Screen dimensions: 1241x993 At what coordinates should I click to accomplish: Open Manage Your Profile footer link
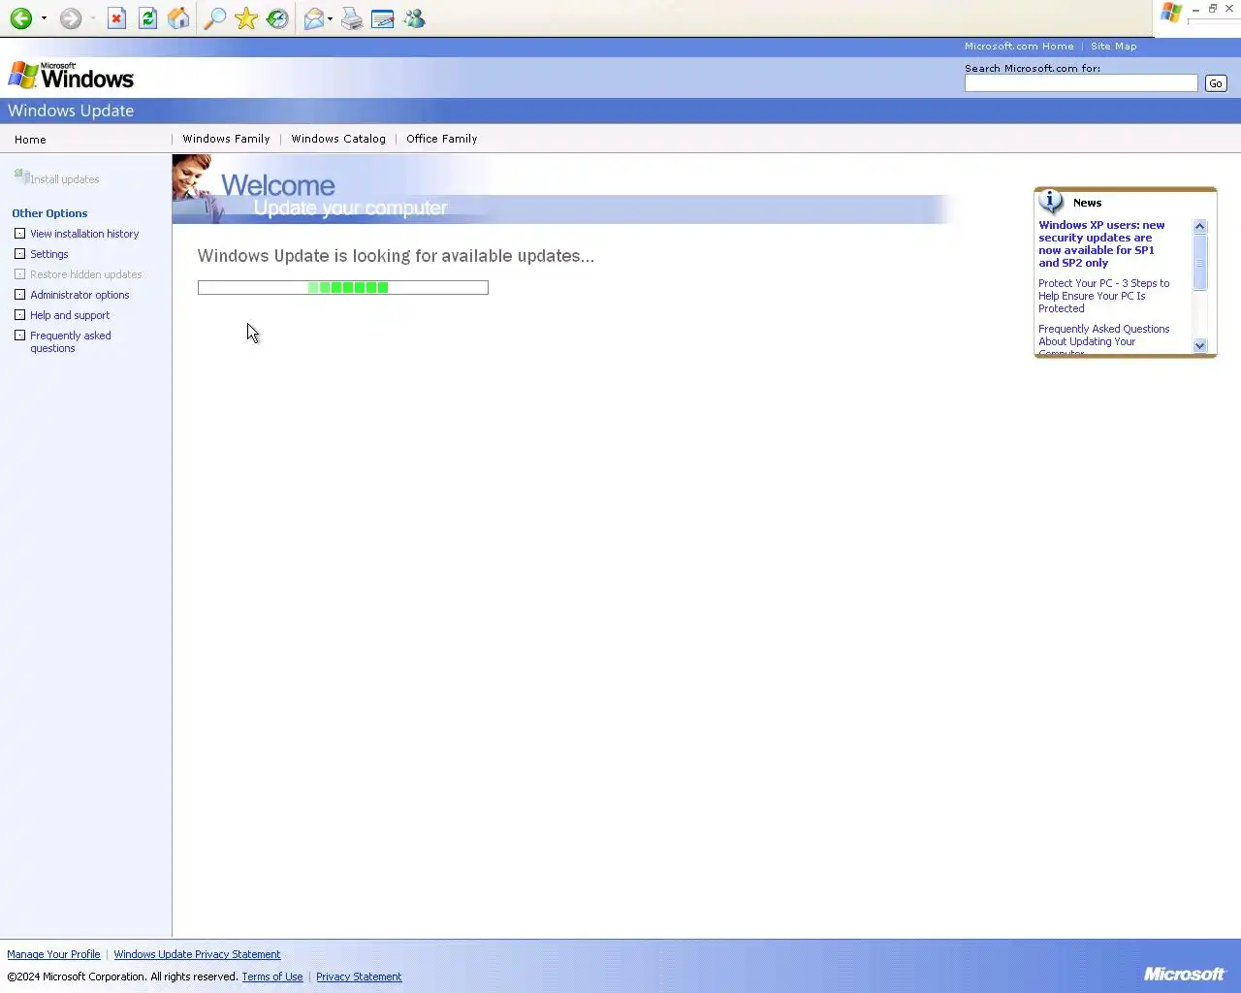coord(53,954)
